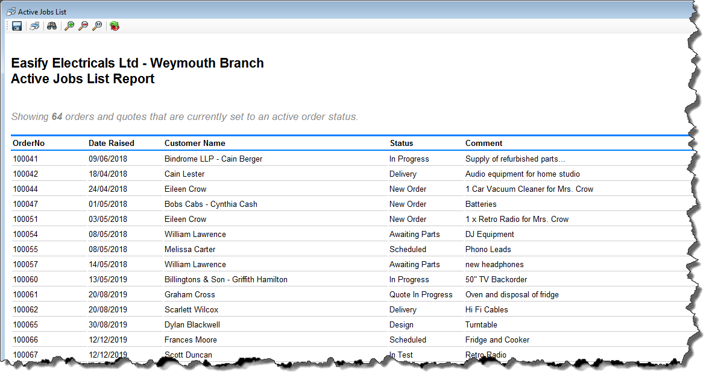Print the Active Jobs List report
Viewport: 712px width, 392px height.
click(35, 26)
